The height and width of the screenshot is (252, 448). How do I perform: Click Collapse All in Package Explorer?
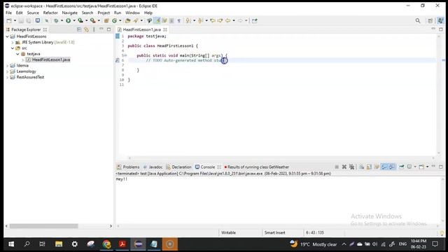79,29
